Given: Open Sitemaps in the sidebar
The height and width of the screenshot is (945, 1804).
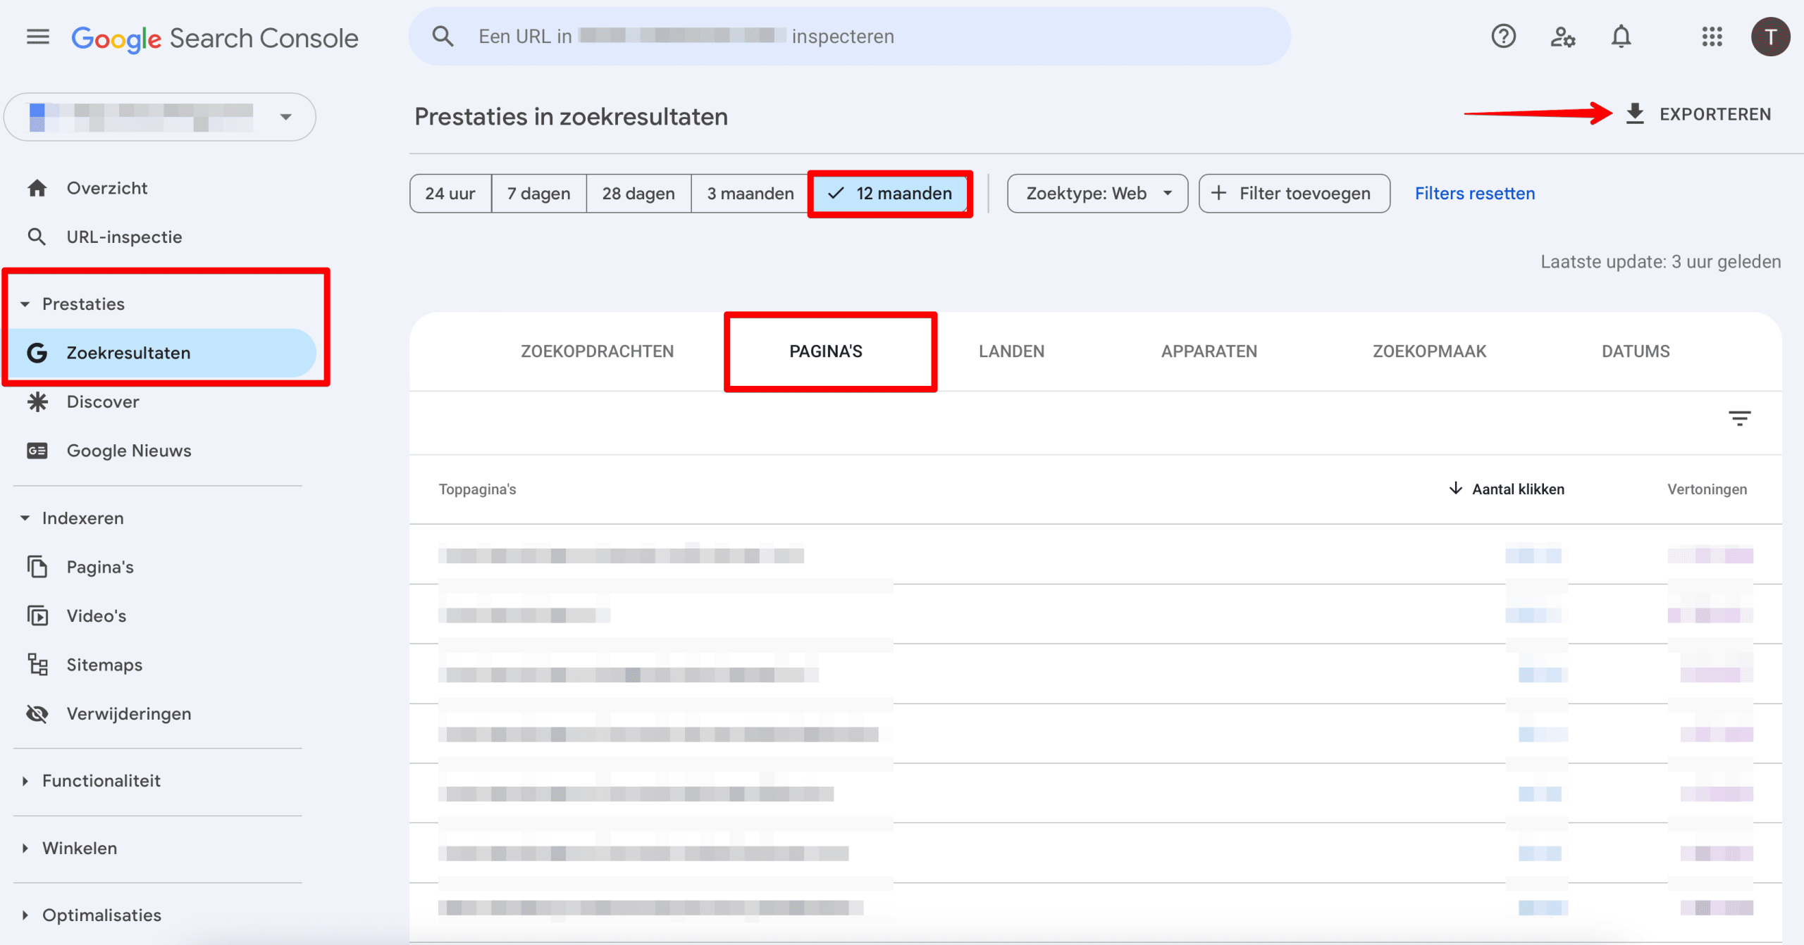Looking at the screenshot, I should click(x=160, y=665).
